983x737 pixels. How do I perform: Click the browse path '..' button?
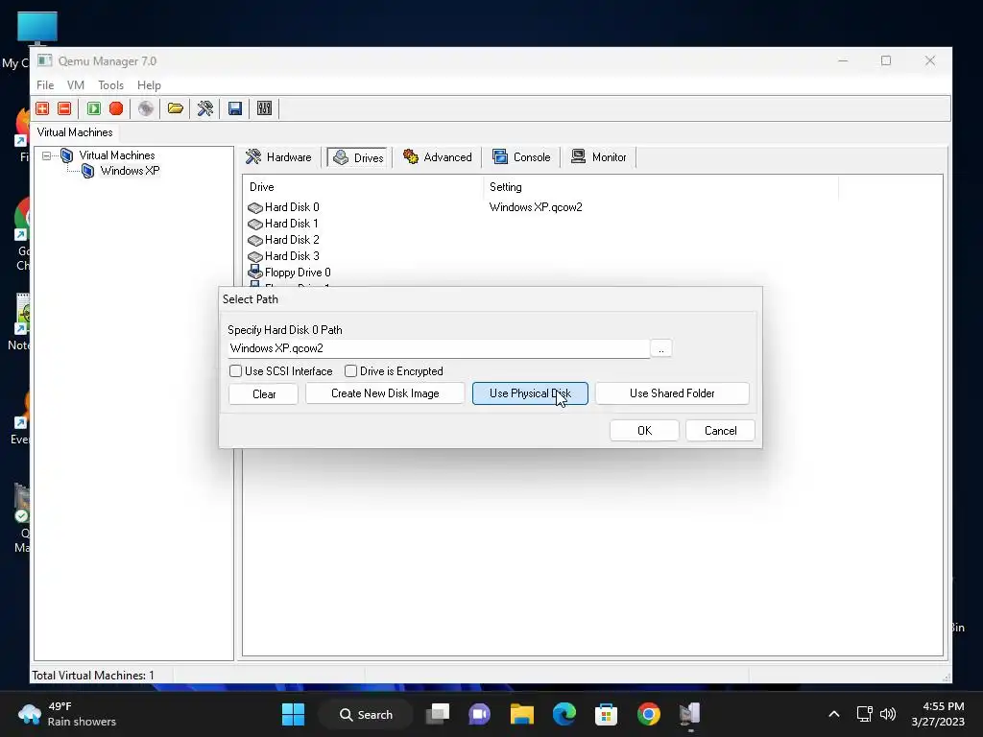click(x=660, y=348)
